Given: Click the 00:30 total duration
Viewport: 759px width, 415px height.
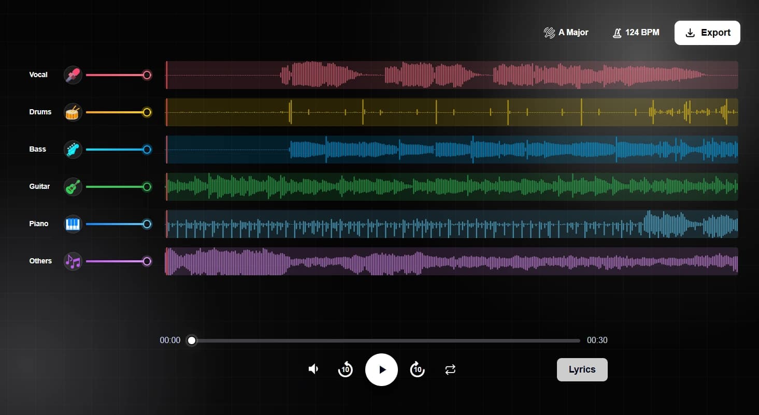Looking at the screenshot, I should (597, 340).
